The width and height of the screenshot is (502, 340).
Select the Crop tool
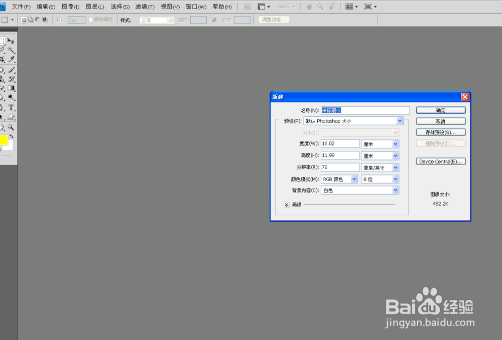pos(2,59)
